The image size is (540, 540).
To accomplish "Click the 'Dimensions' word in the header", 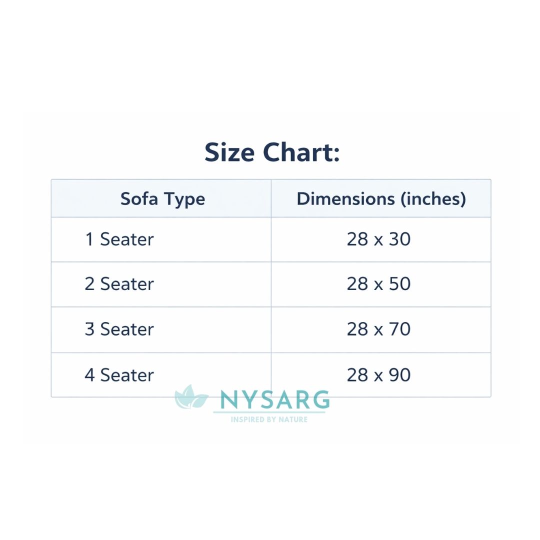I will point(344,198).
